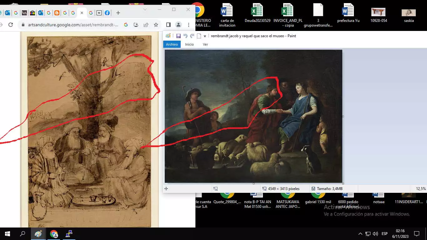Open Chrome profile avatar
The image size is (427, 240).
(178, 25)
